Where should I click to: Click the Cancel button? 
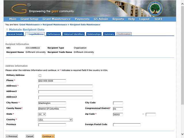coord(30,136)
